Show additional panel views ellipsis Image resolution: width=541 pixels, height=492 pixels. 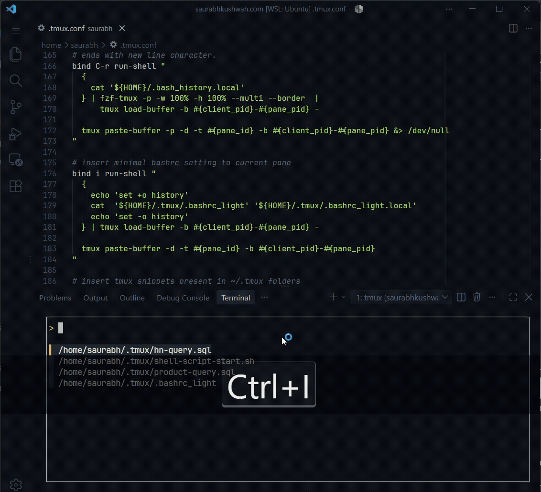pyautogui.click(x=265, y=297)
